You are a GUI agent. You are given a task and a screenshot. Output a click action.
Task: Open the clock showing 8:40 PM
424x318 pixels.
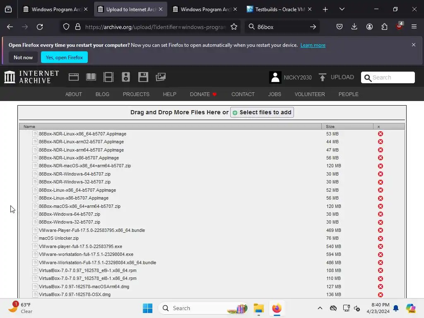click(x=378, y=308)
